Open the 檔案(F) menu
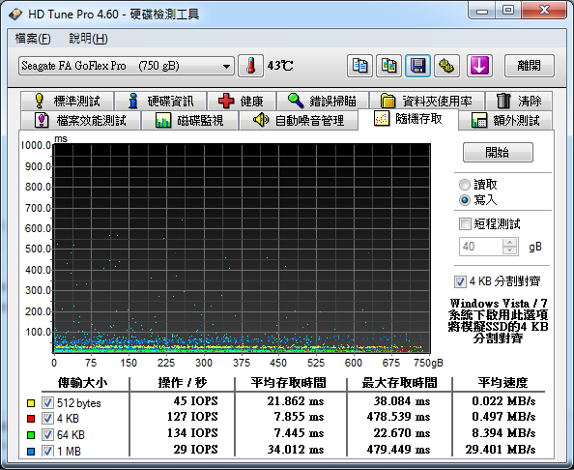Screen dimensions: 574x470 pos(33,39)
